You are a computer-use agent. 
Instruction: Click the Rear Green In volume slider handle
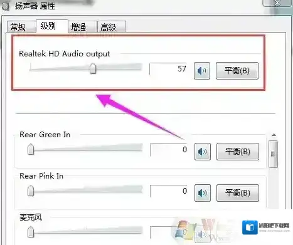point(31,149)
